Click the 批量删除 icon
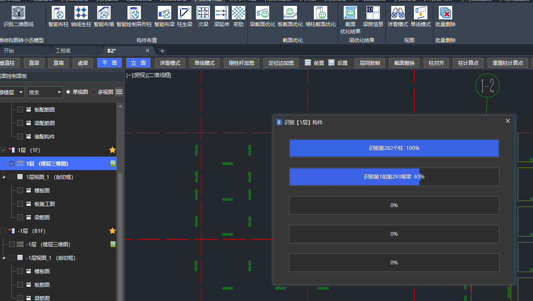 [x=445, y=13]
